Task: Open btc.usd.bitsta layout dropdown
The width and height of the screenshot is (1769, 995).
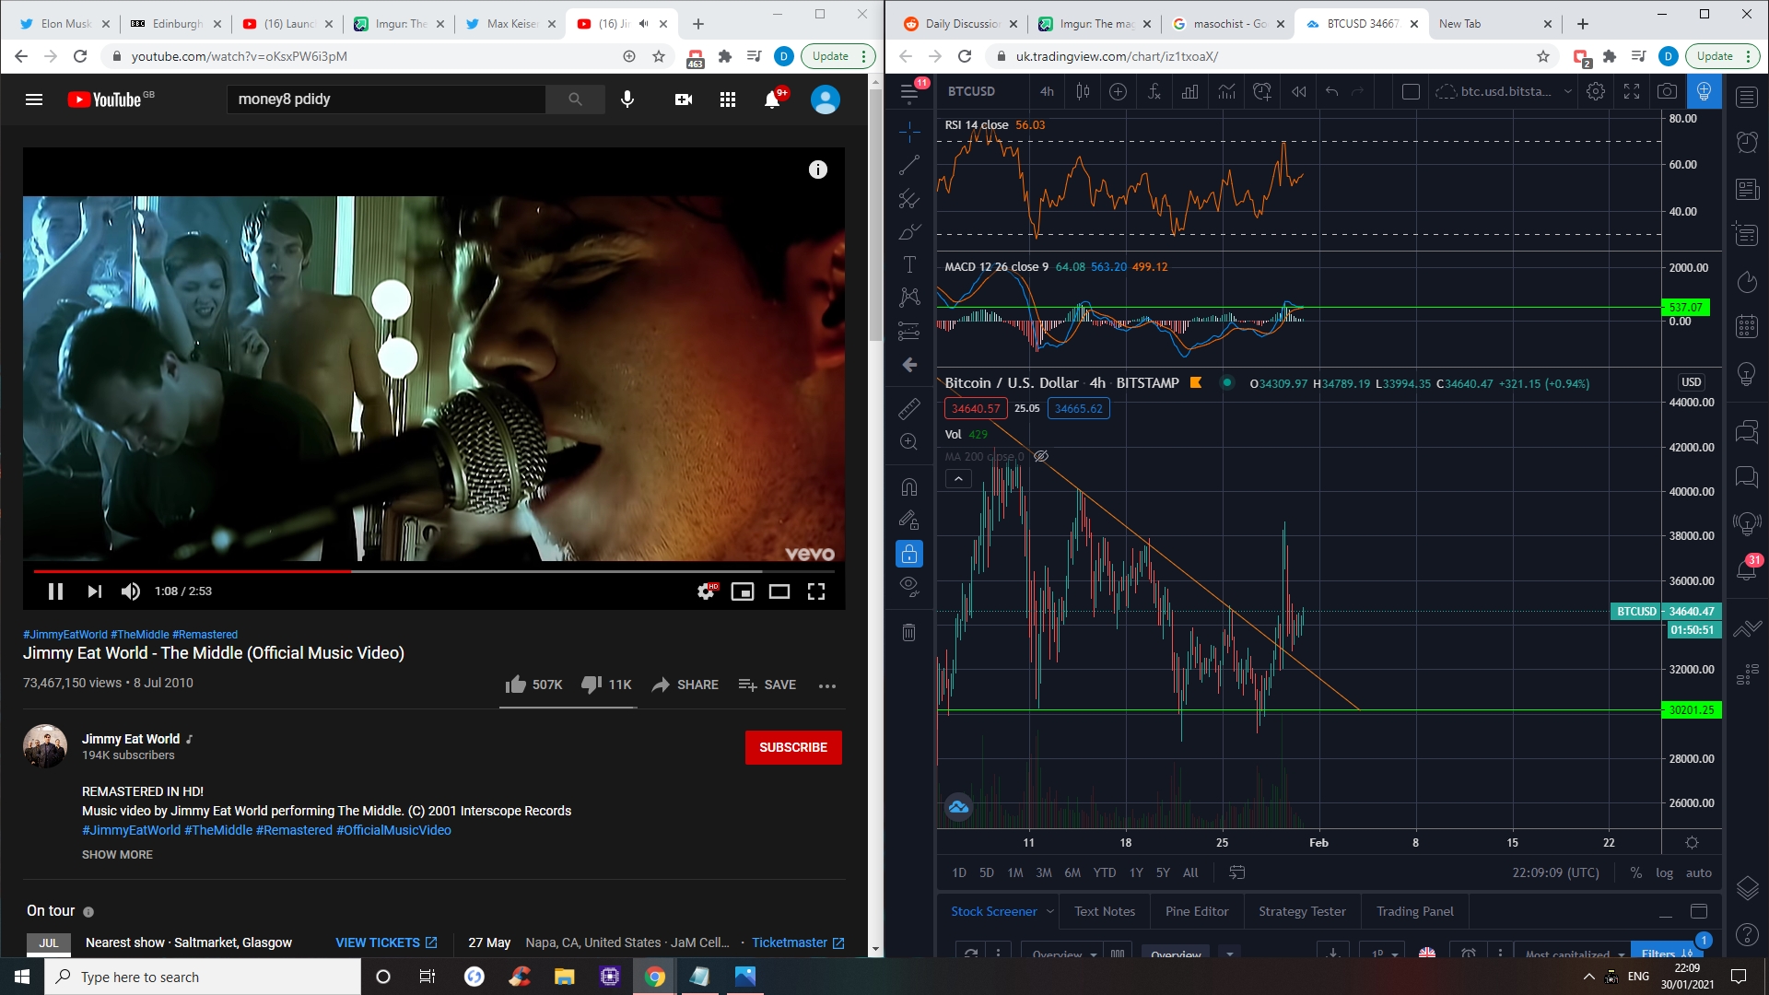Action: 1567,91
